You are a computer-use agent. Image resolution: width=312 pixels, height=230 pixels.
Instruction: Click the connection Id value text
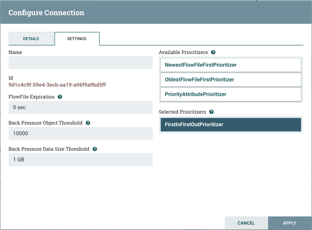[x=57, y=85]
